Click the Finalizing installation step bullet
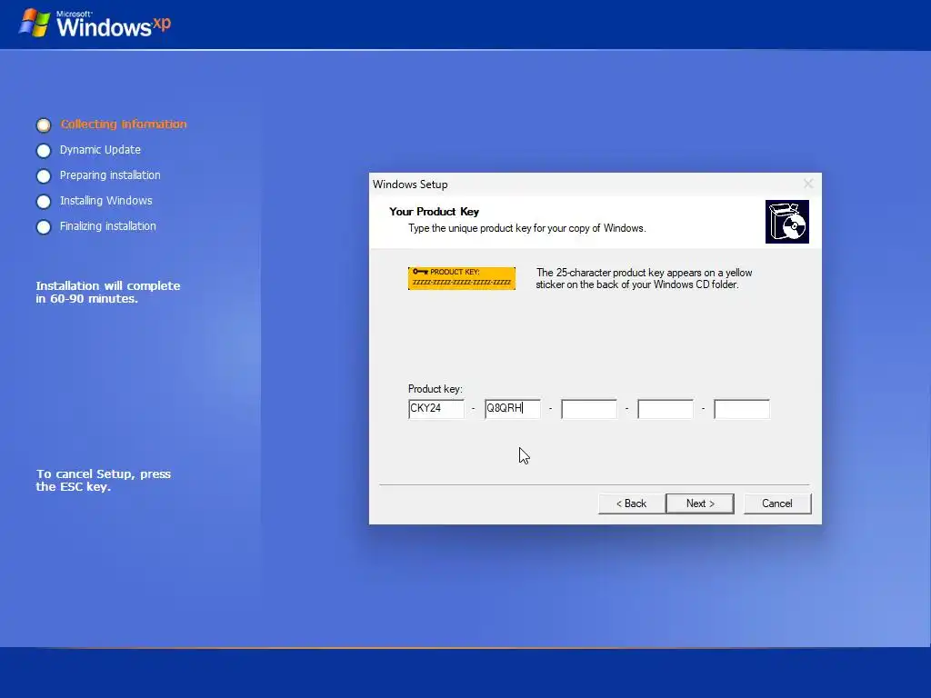The width and height of the screenshot is (931, 698). (44, 226)
